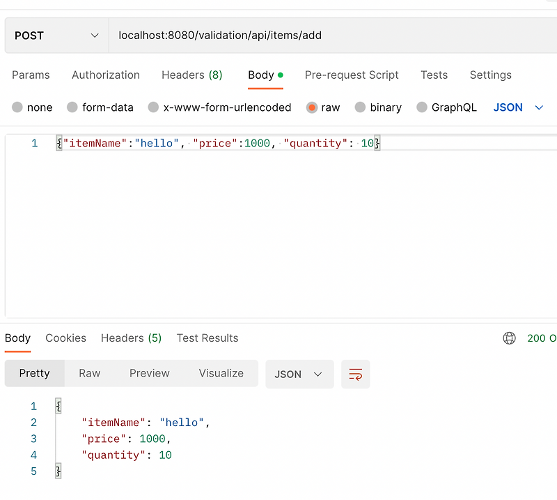
Task: Click the globe network info icon
Action: pyautogui.click(x=510, y=338)
